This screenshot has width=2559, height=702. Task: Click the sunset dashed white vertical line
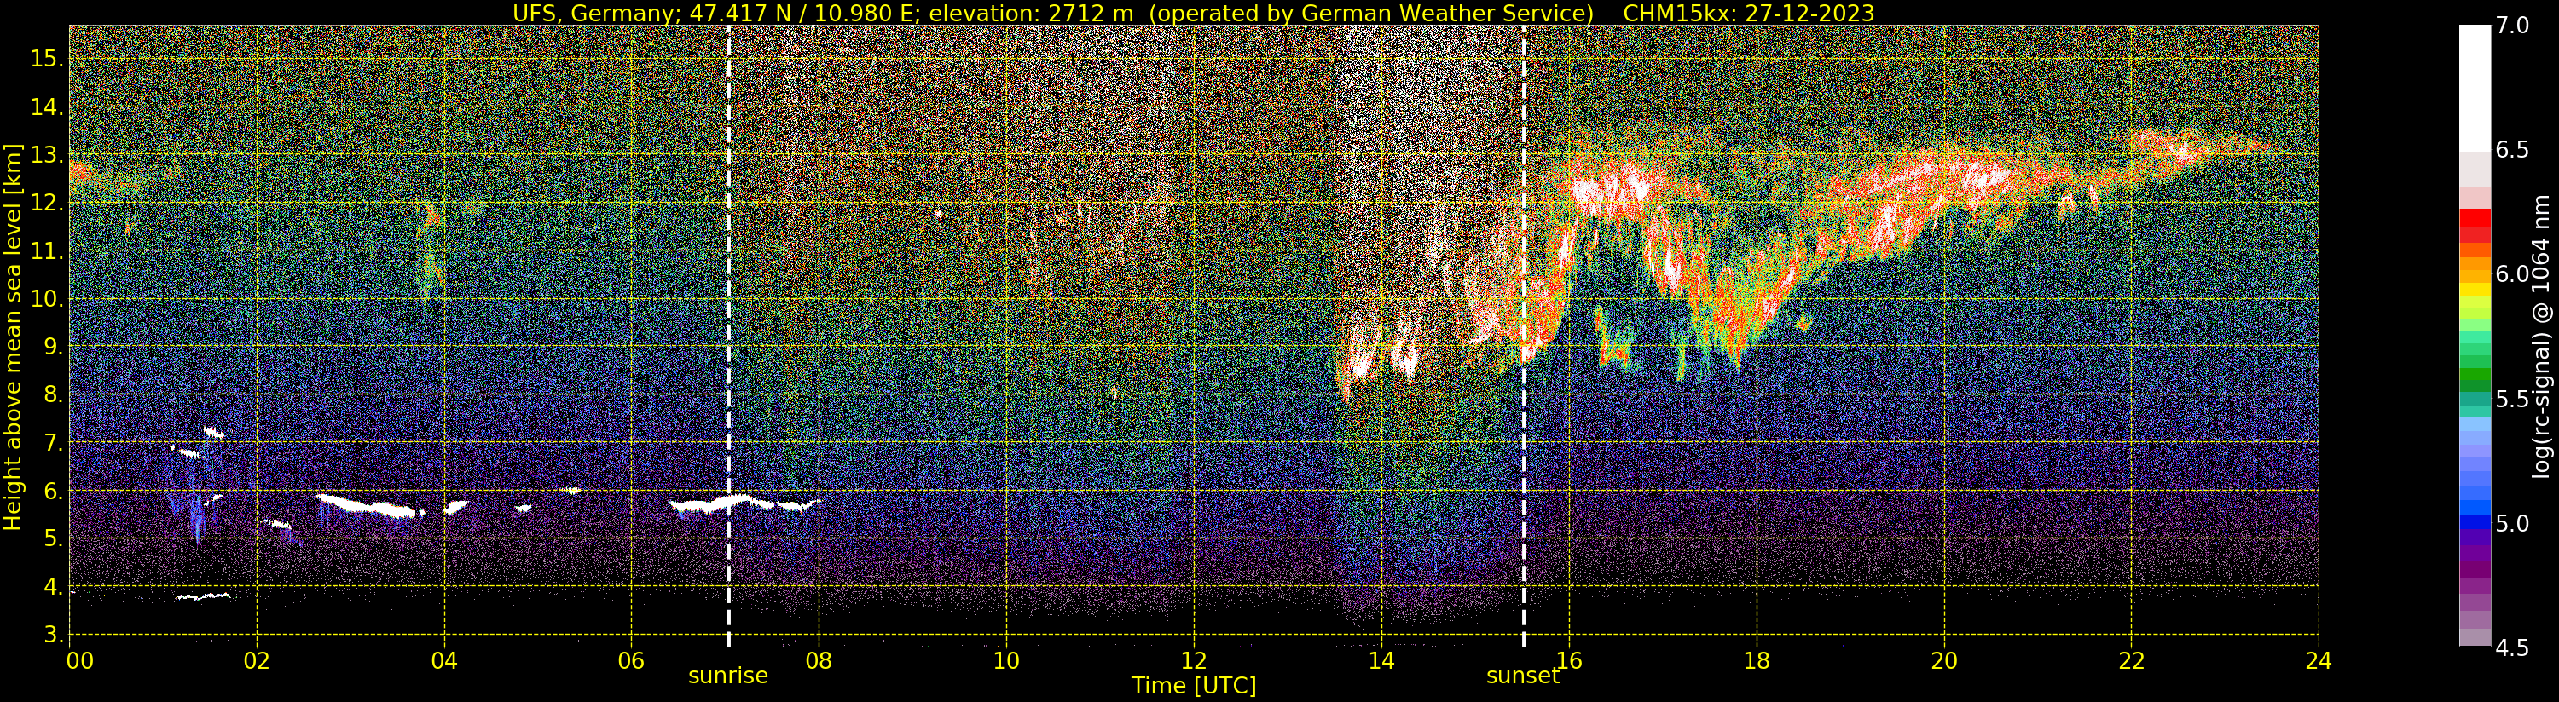pos(1524,337)
